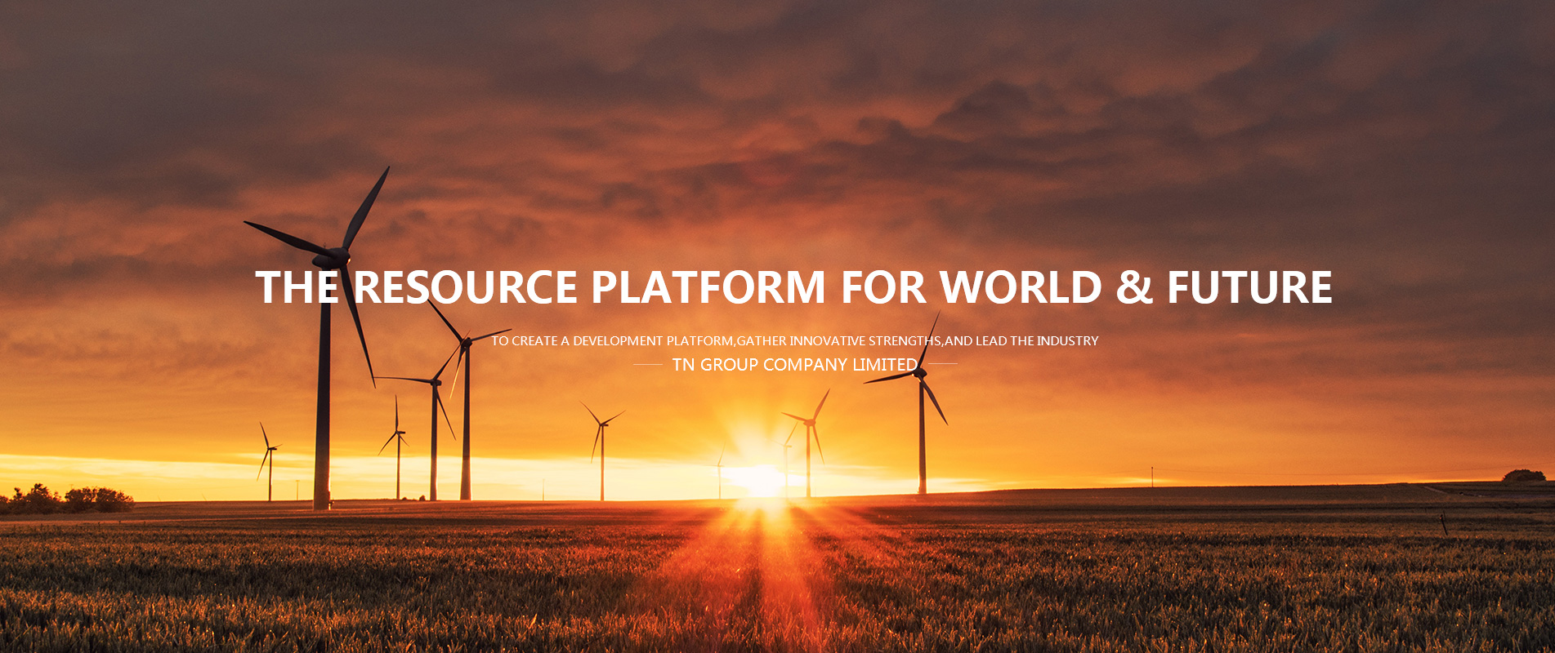This screenshot has height=653, width=1555.
Task: Click the tagline "TO CREATE A DEVELOPMENT PLATFORM..."
Action: pos(794,340)
